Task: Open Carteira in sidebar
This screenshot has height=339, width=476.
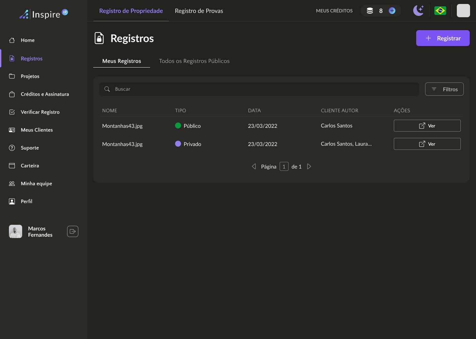Action: point(30,166)
